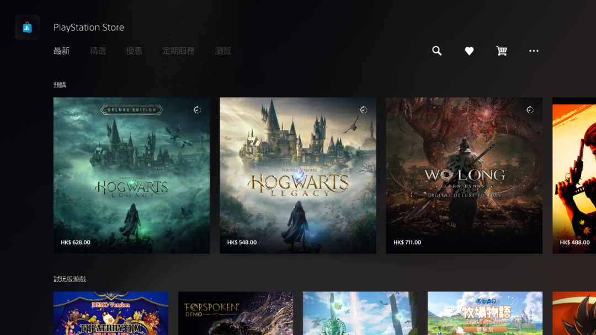Click pre-order clock icon on Wo Long card
The width and height of the screenshot is (596, 335).
(x=530, y=110)
